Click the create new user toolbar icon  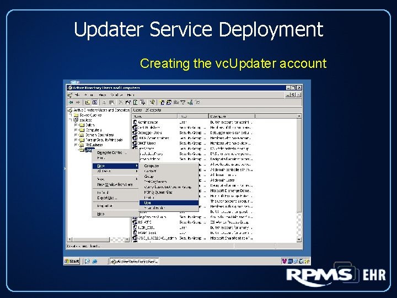[162, 103]
